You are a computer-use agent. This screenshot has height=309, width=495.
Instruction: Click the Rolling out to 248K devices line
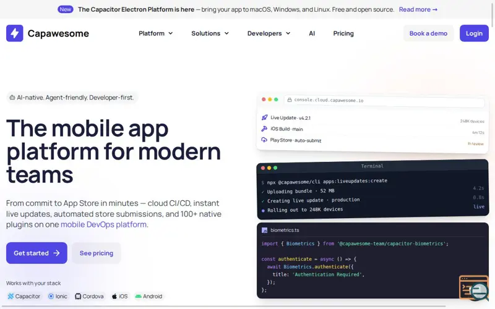click(x=302, y=210)
